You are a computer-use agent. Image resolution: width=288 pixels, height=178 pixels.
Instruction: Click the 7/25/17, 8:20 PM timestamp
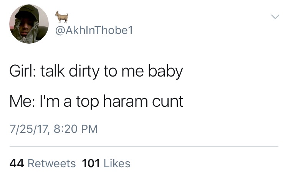point(53,129)
